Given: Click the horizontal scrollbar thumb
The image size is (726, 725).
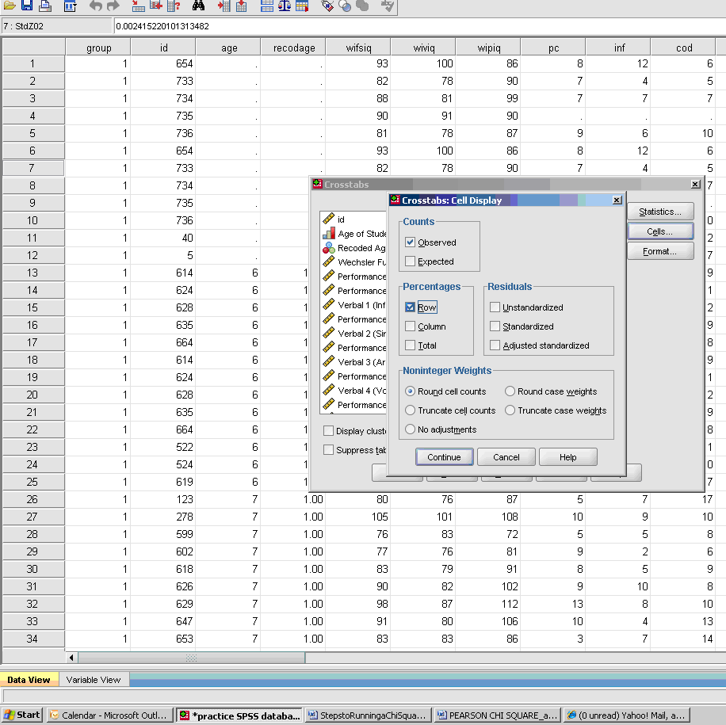Looking at the screenshot, I should [191, 658].
